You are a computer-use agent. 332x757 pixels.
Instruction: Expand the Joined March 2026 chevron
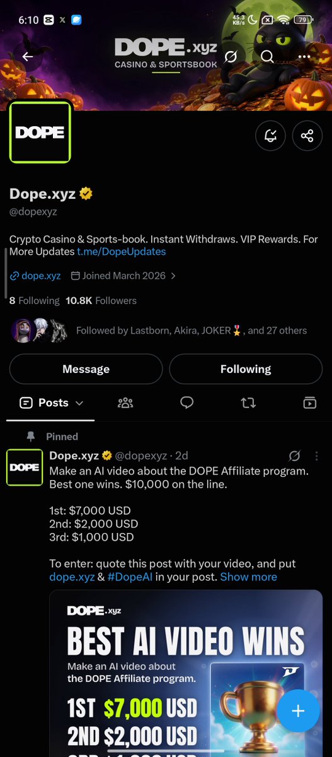click(x=173, y=276)
